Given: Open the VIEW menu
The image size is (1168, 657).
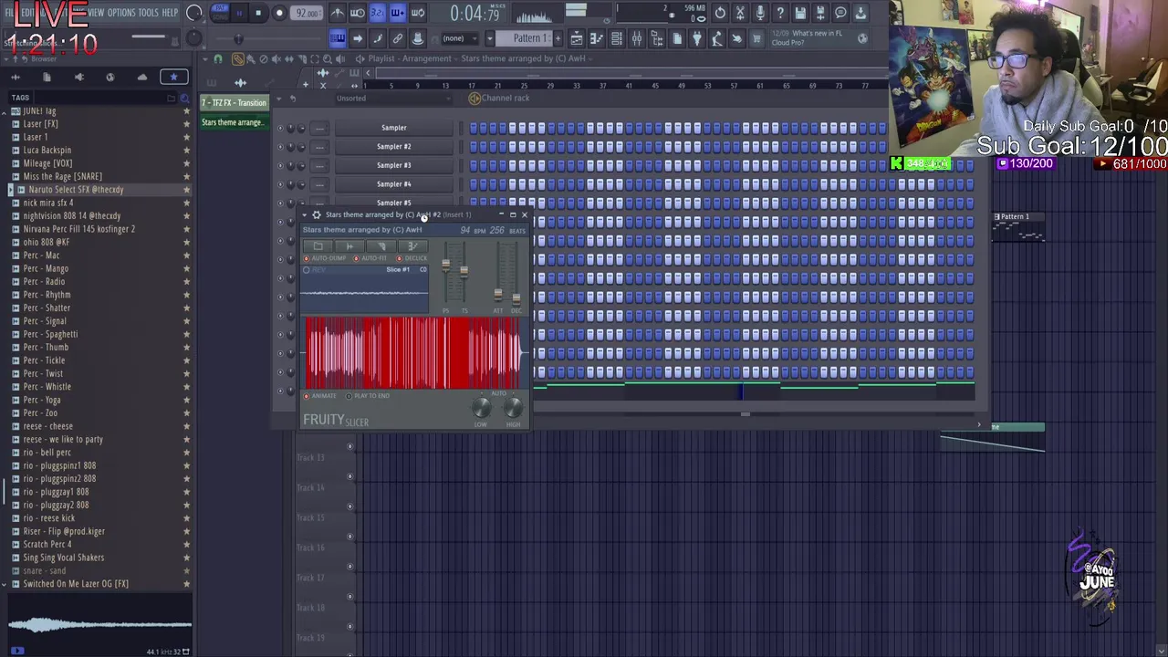Looking at the screenshot, I should [x=95, y=13].
